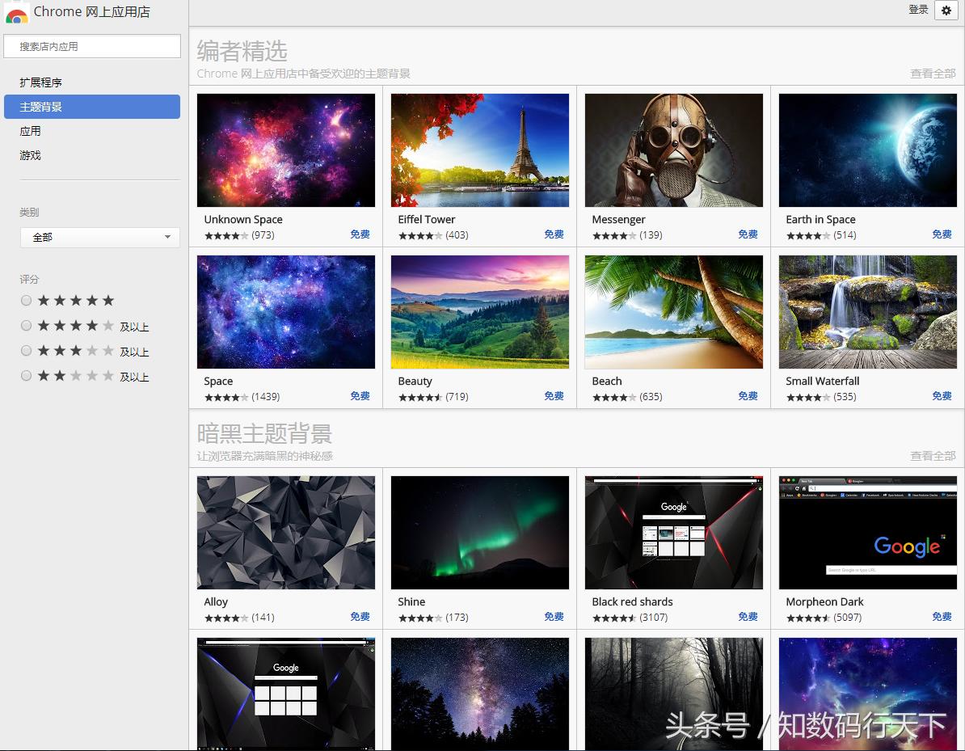
Task: Open the Beach theme thumbnail
Action: [x=673, y=312]
